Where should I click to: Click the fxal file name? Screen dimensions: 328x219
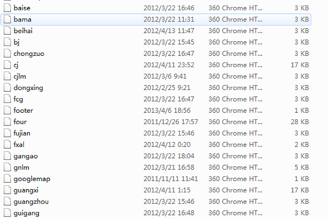19,145
